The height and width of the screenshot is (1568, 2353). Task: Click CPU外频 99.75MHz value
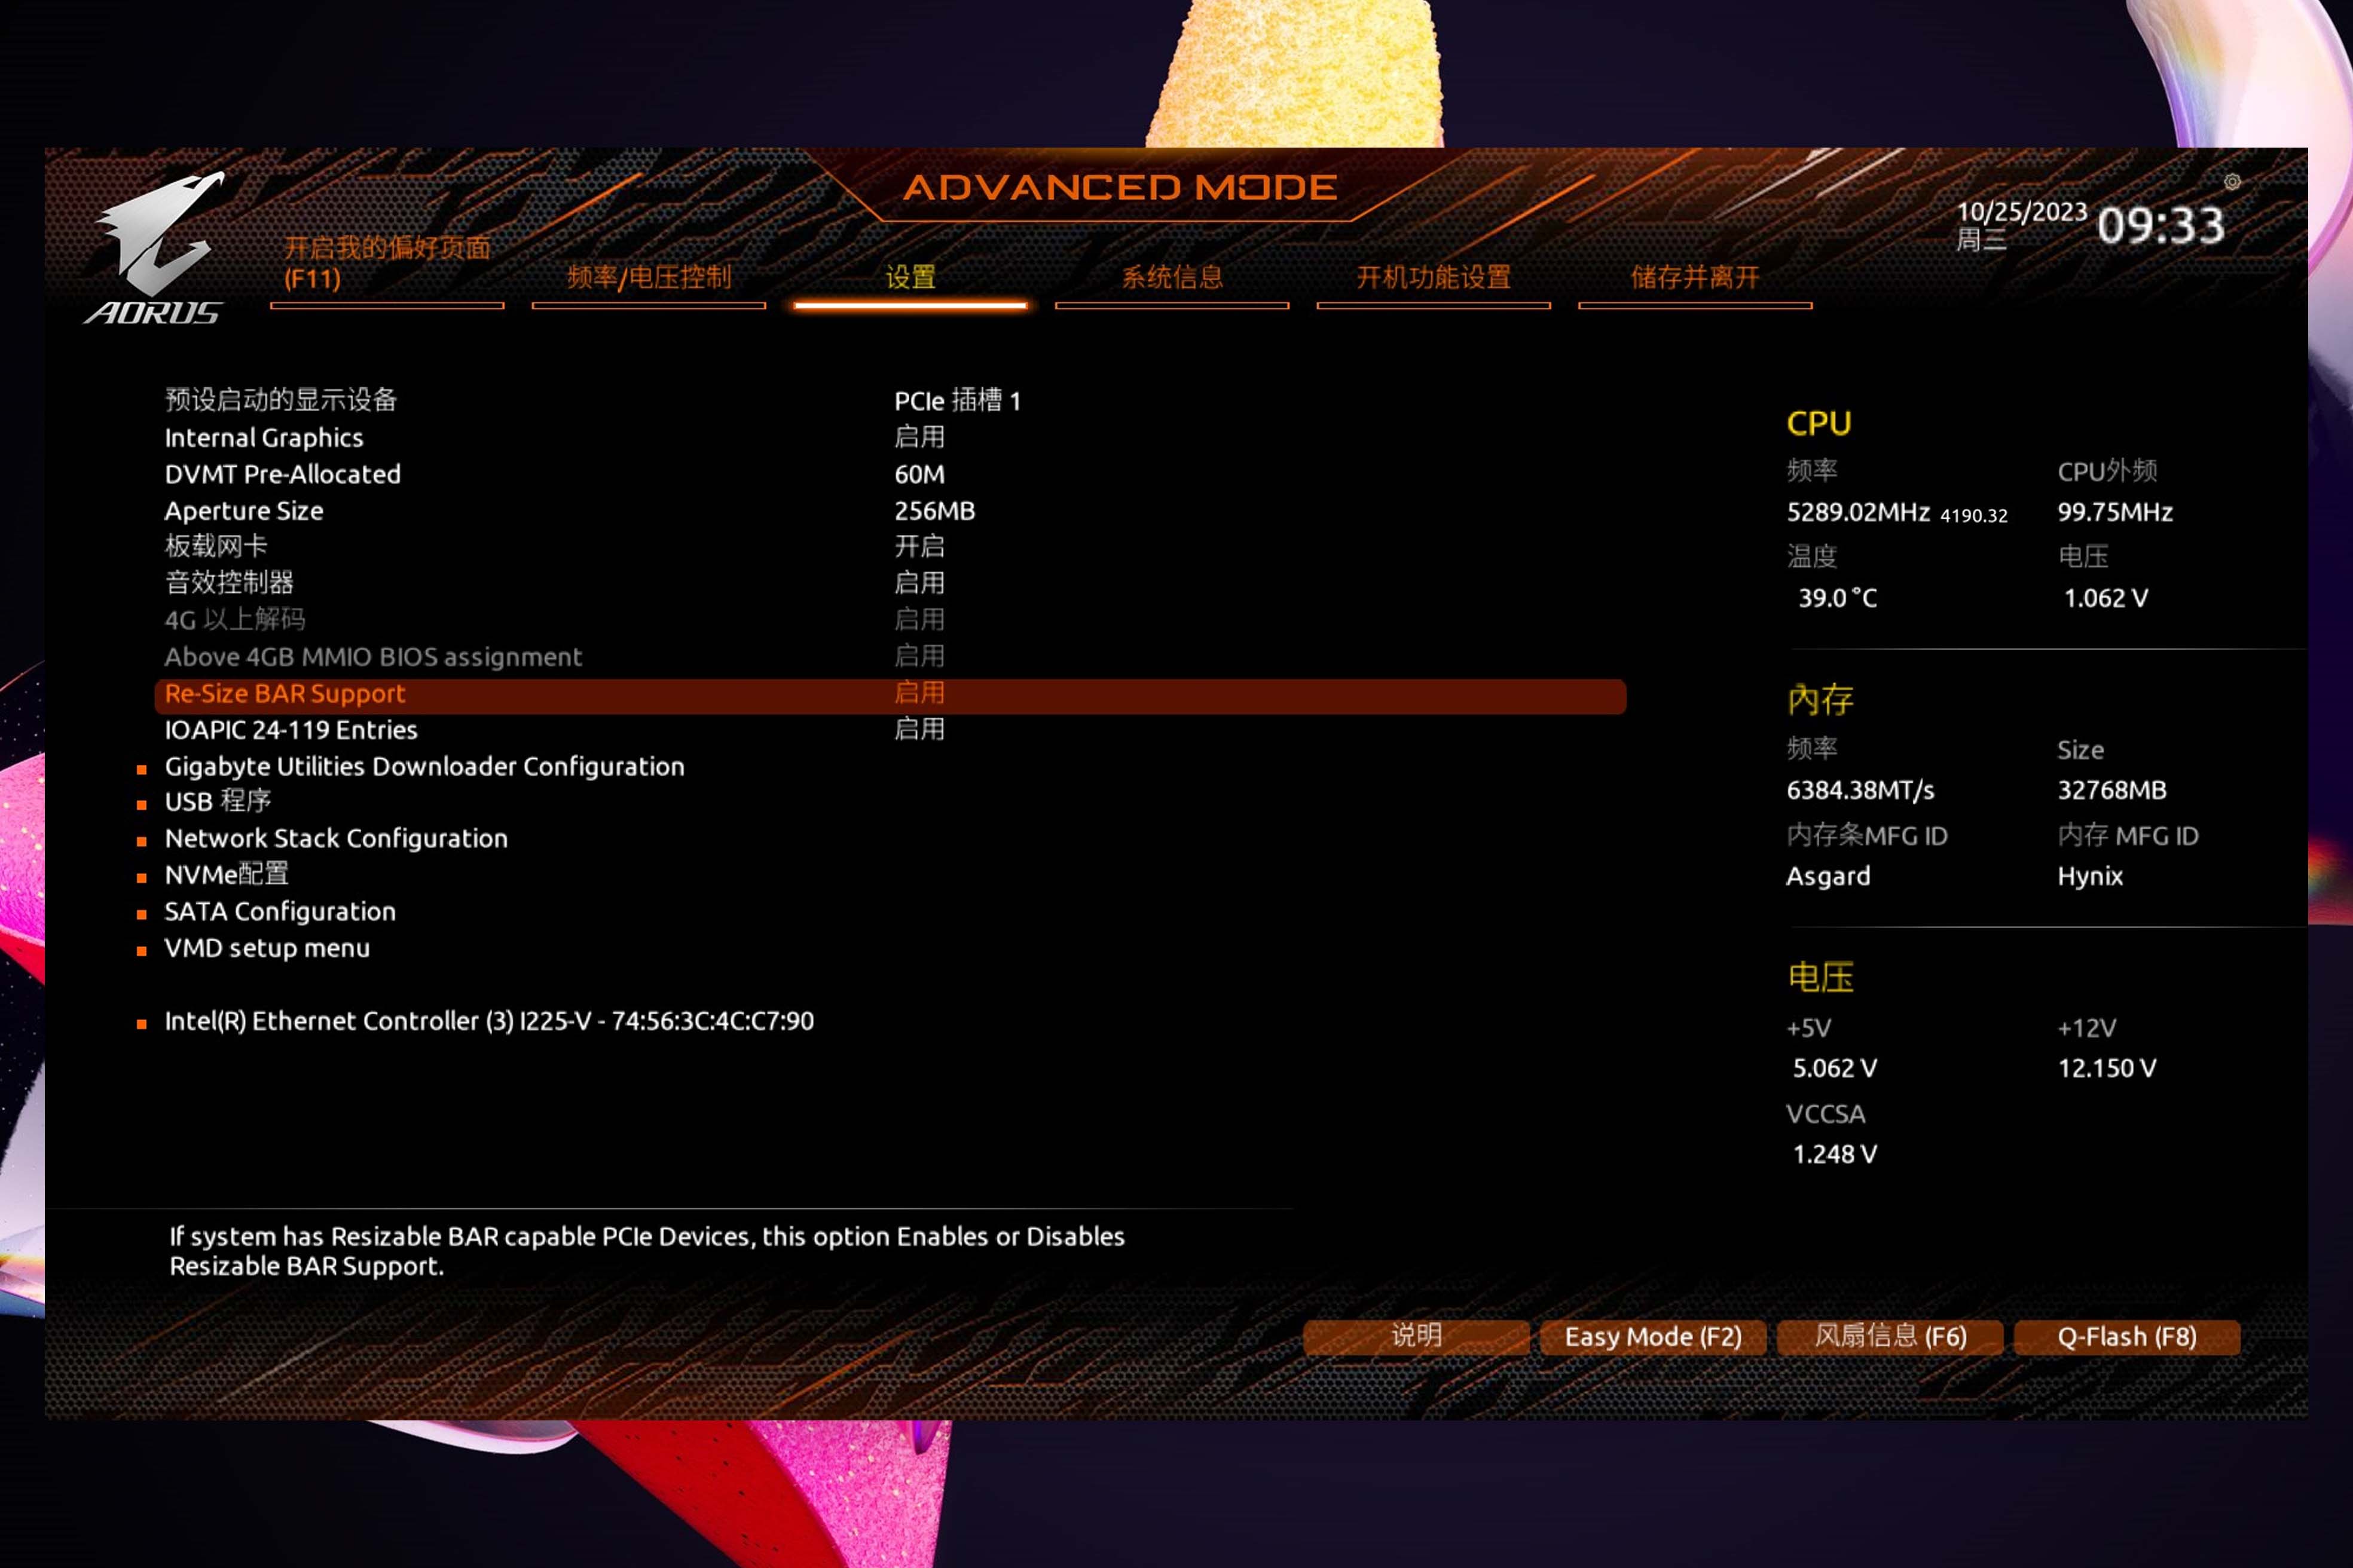[2115, 513]
